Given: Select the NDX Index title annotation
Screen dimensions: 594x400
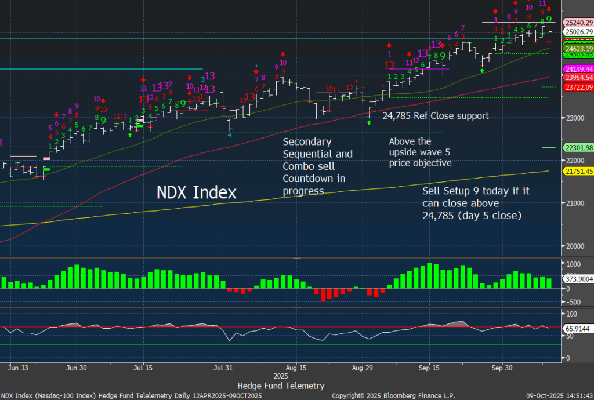Looking at the screenshot, I should pos(197,192).
